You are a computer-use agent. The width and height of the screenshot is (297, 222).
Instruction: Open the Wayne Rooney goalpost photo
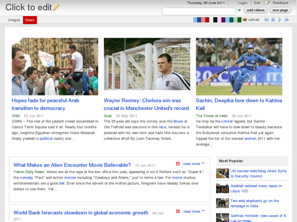147,64
